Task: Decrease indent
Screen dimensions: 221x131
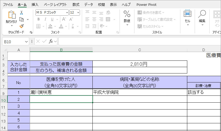Action: pyautogui.click(x=87, y=26)
